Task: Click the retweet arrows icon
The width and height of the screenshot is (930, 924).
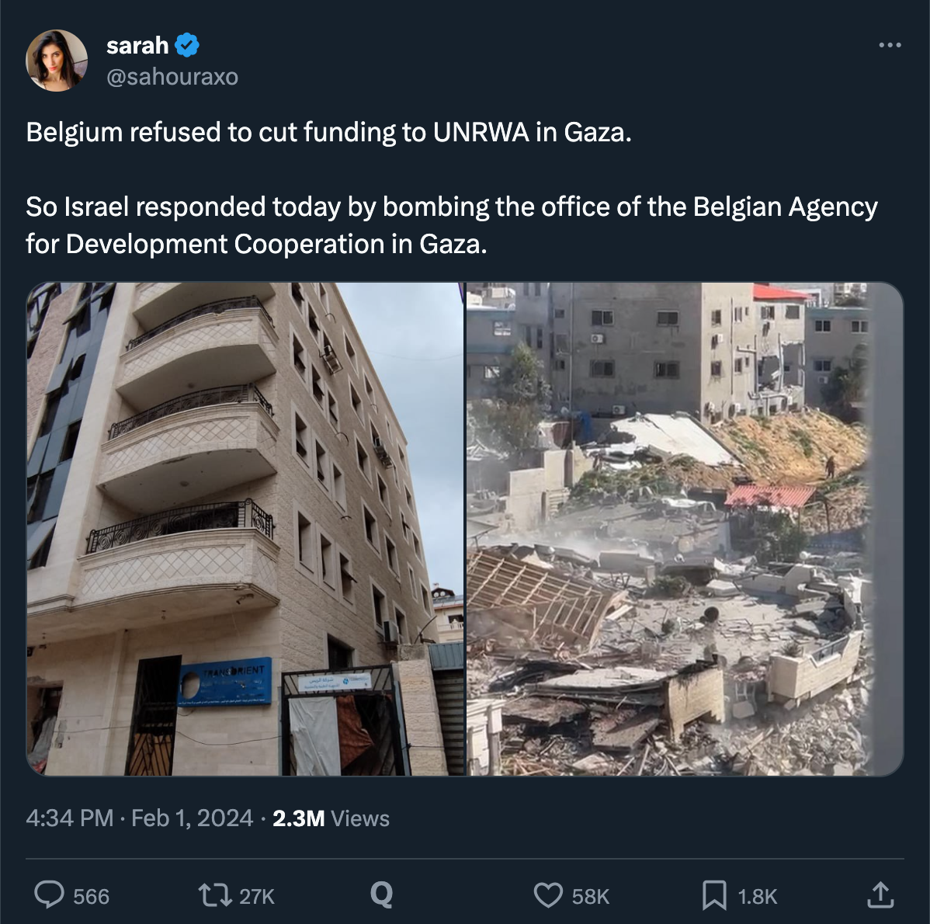Action: (215, 895)
